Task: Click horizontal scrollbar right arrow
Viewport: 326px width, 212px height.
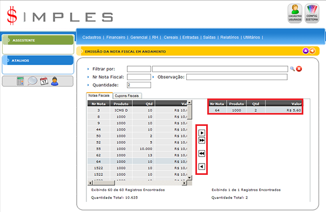Action: (185, 183)
